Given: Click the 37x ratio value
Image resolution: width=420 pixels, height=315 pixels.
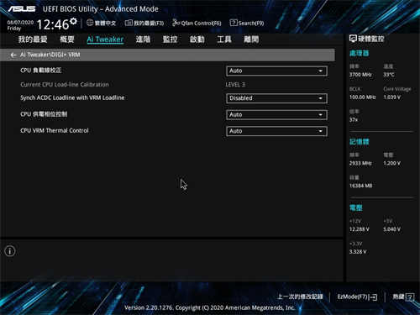Looking at the screenshot, I should tap(354, 120).
